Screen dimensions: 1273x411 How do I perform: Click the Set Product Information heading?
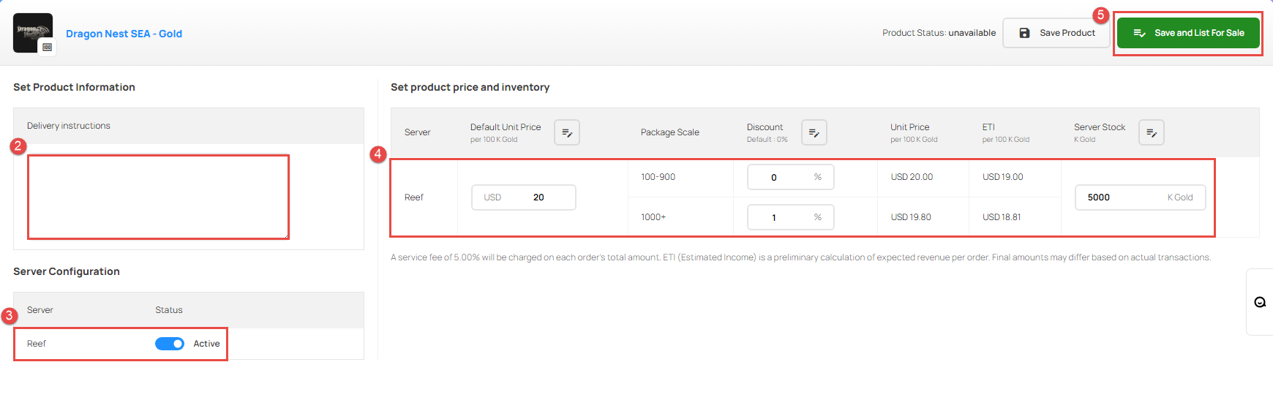click(x=74, y=87)
